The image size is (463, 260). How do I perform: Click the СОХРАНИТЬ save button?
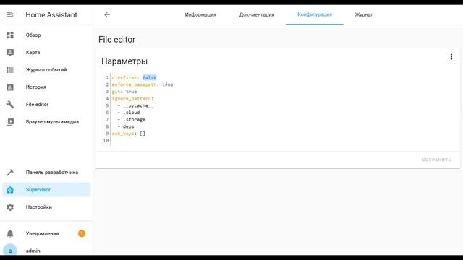(x=436, y=160)
